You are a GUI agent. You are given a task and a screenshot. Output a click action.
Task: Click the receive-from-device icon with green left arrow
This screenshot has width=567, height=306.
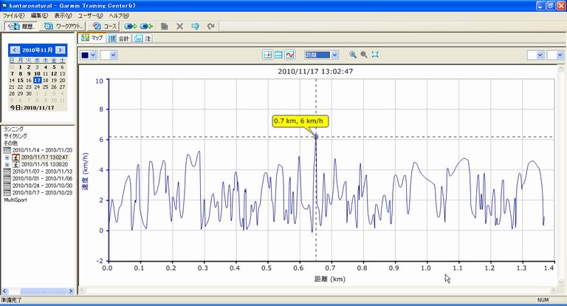click(x=146, y=26)
